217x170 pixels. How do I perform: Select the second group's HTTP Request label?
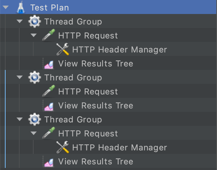(x=88, y=92)
